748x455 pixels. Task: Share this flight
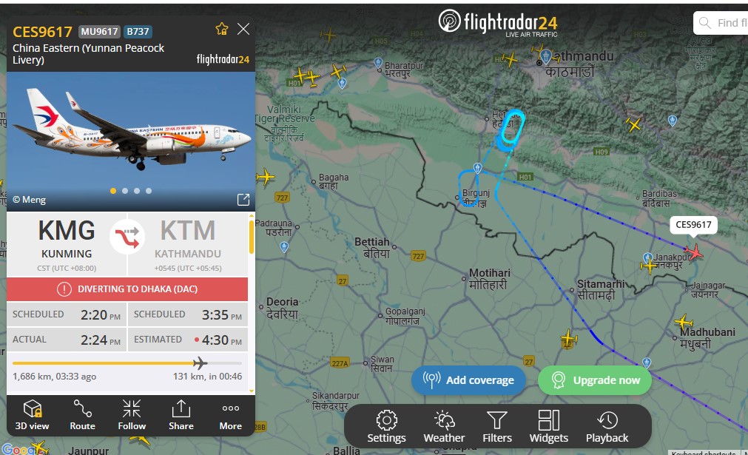pos(181,415)
